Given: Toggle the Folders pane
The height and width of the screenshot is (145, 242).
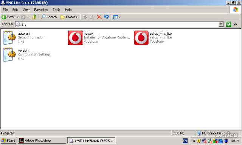Looking at the screenshot, I should (68, 17).
